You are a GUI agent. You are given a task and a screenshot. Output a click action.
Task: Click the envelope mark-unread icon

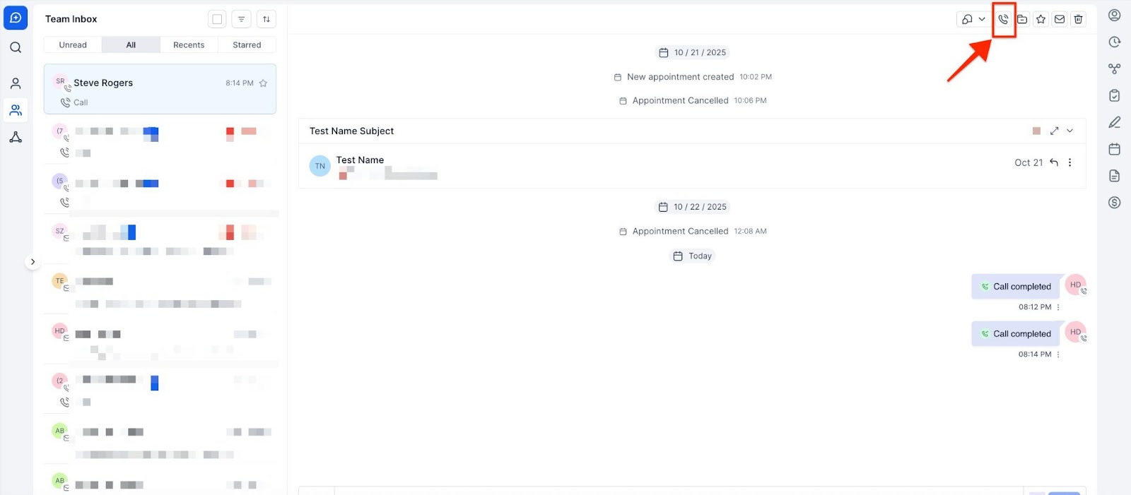1060,19
